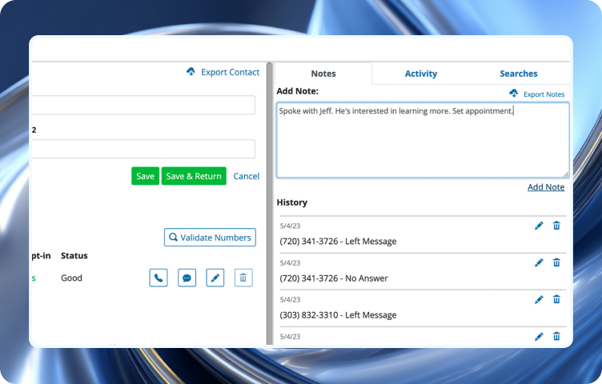
Task: Open the Searches tab
Action: 518,74
